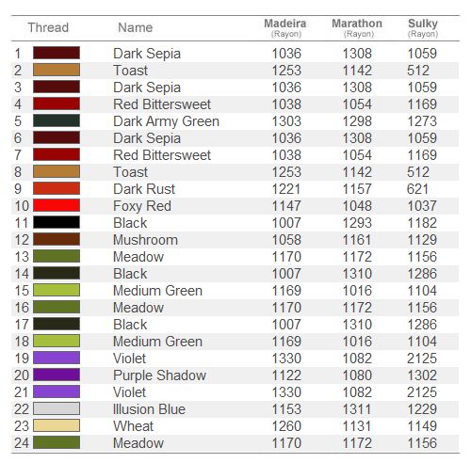
Task: Select the Purple Shadow color swatch
Action: coord(57,375)
